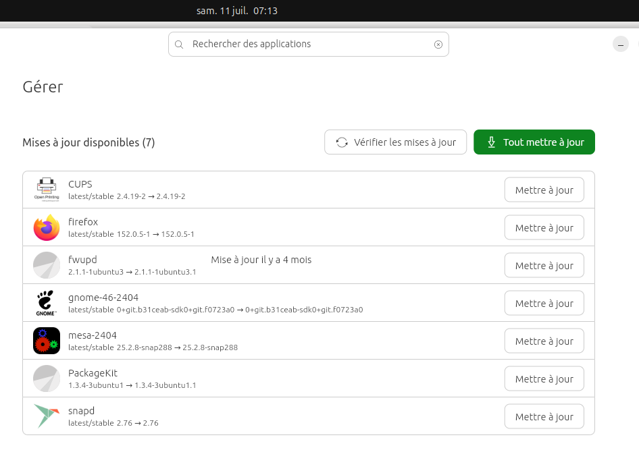Image resolution: width=639 pixels, height=450 pixels.
Task: Update PackageKit with its 'Mettre à jour' button
Action: click(x=544, y=379)
